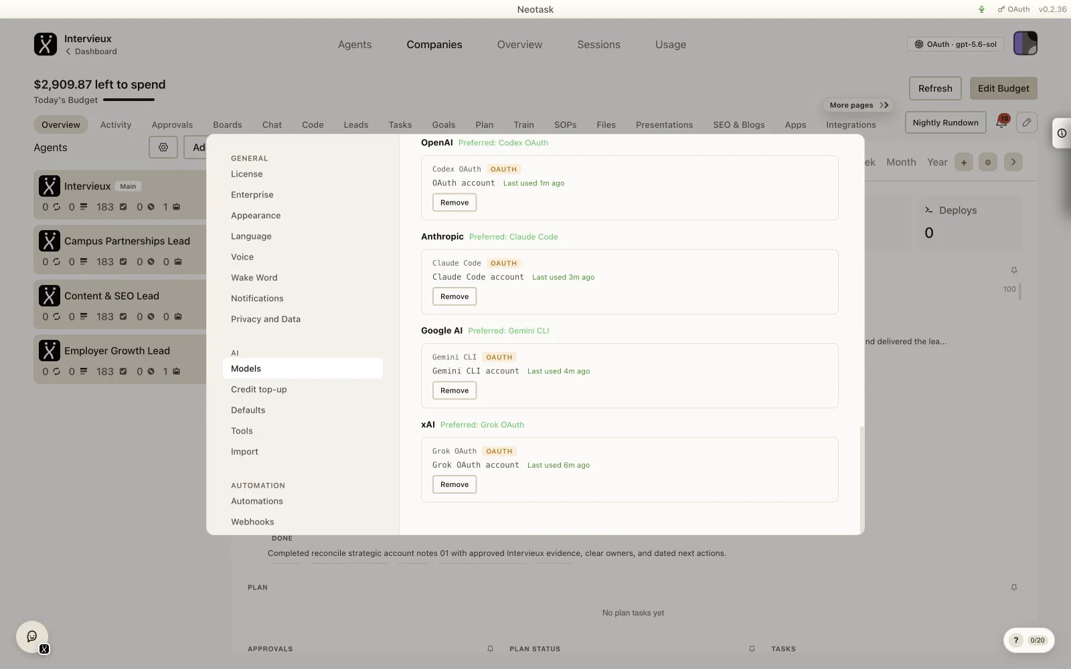This screenshot has height=669, width=1071.
Task: Select the Employer Growth Lead agent card
Action: 120,359
